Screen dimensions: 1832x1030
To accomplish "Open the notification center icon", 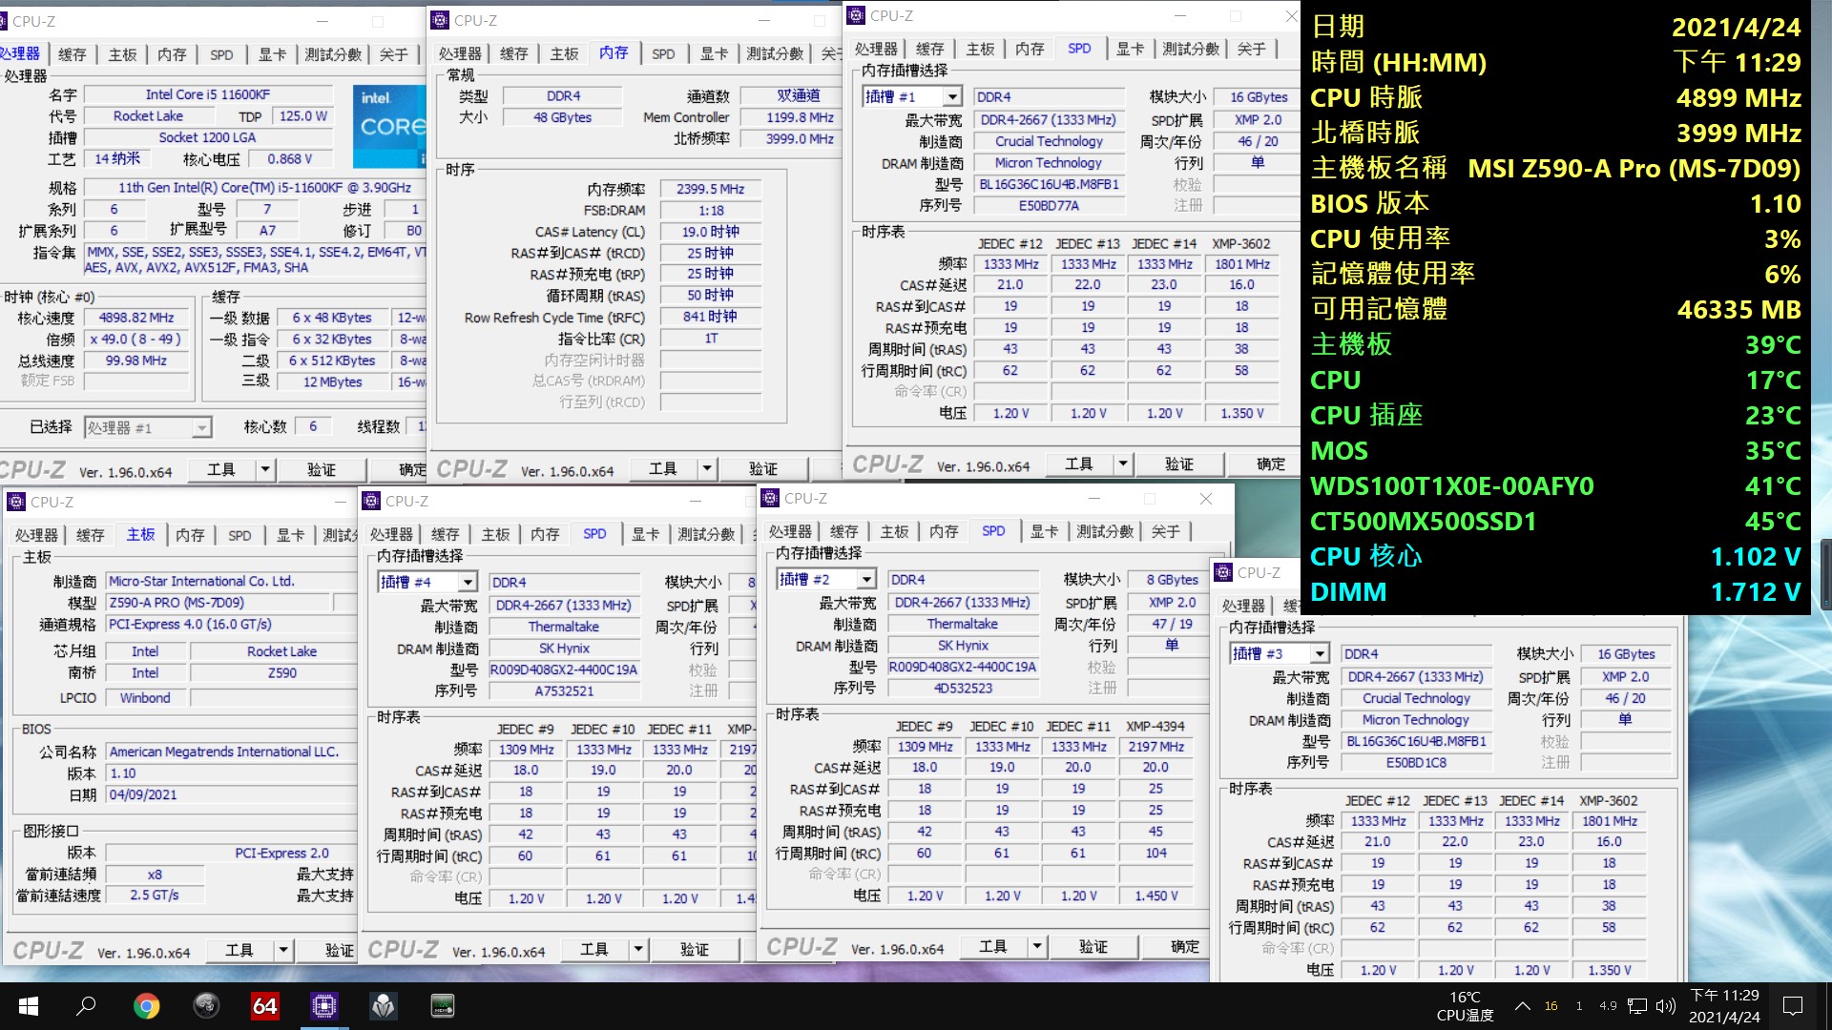I will coord(1793,1005).
